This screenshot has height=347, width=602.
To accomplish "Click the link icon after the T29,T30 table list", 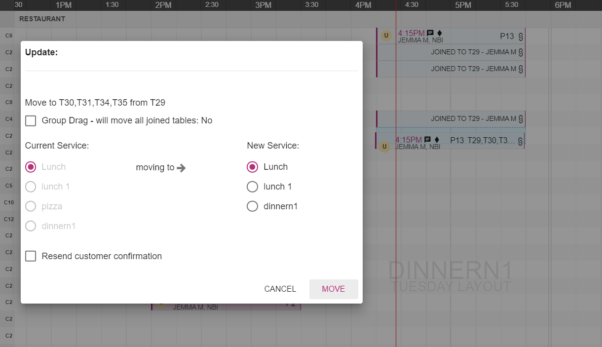I will (x=520, y=141).
